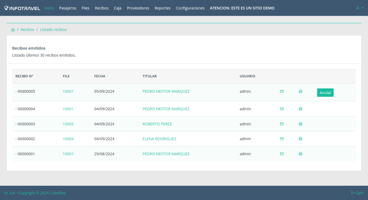Email receipt 00000001

282,154
